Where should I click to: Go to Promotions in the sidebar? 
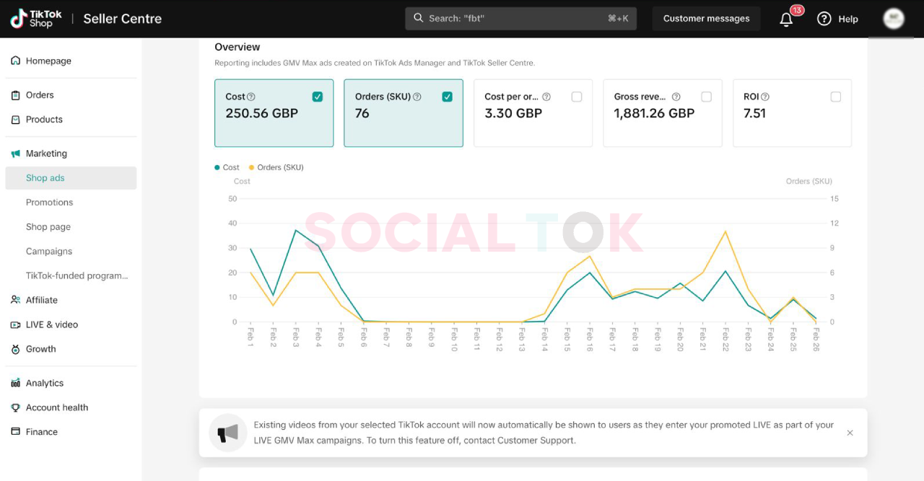(49, 203)
